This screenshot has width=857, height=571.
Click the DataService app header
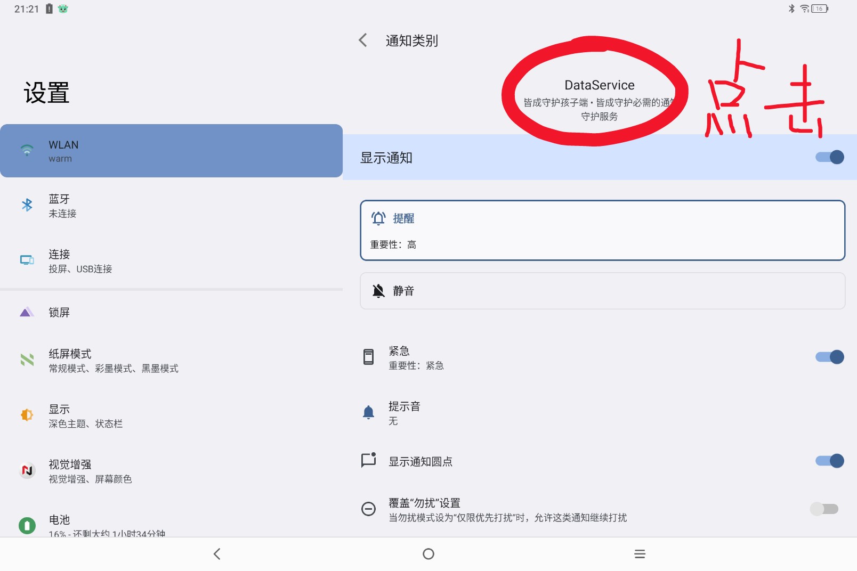[x=600, y=100]
